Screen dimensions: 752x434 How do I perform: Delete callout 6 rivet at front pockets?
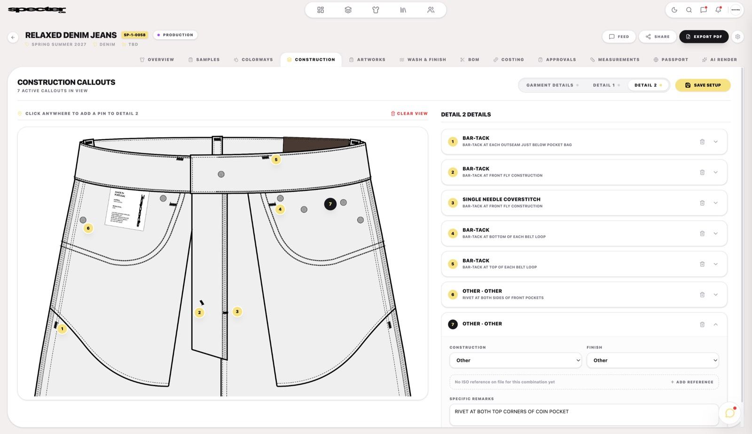(702, 294)
